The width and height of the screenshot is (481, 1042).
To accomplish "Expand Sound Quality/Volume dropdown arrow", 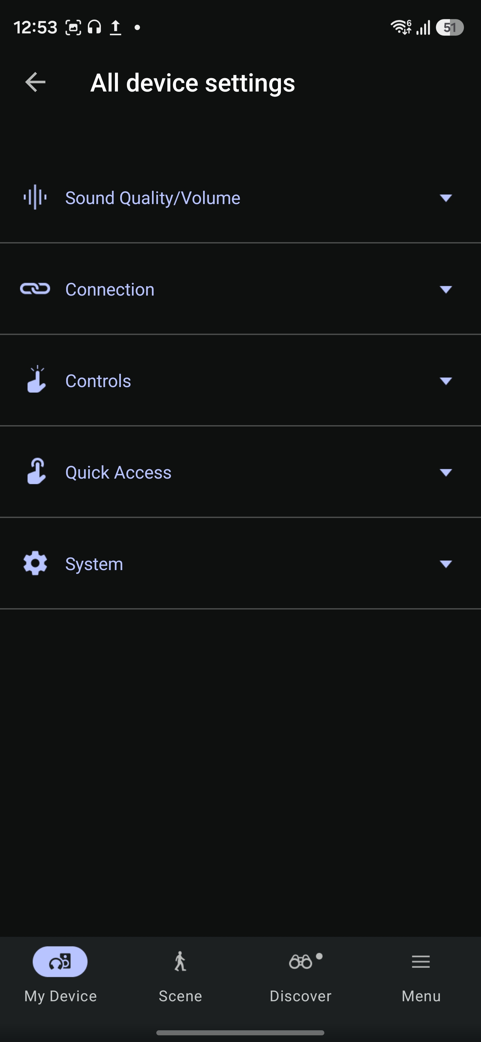I will click(x=445, y=198).
